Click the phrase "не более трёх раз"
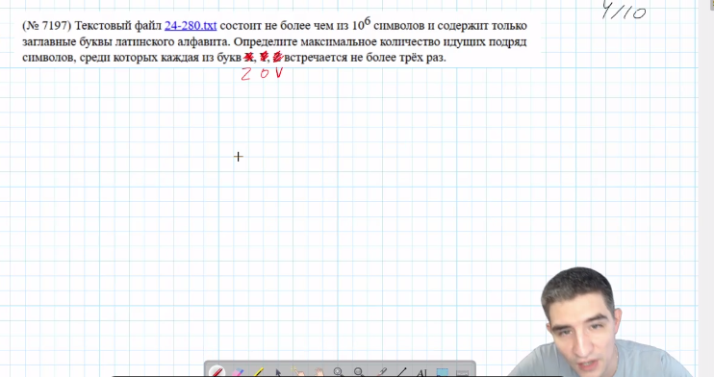714x377 pixels. 398,58
